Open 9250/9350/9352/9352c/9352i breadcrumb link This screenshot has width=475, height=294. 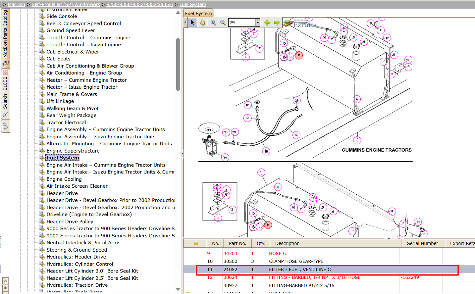[x=140, y=4]
